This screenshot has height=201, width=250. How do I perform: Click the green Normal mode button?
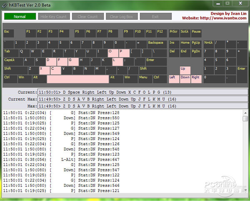click(20, 17)
